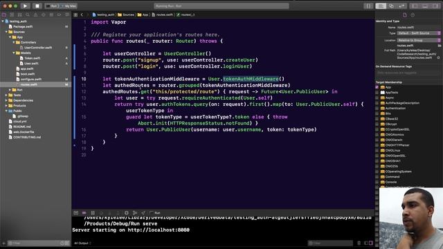This screenshot has width=443, height=249.
Task: Edit the Name field showing routes.swift
Action: click(419, 28)
